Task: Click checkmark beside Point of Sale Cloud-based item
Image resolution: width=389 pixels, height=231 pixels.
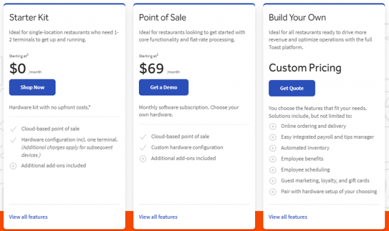Action: tap(143, 137)
